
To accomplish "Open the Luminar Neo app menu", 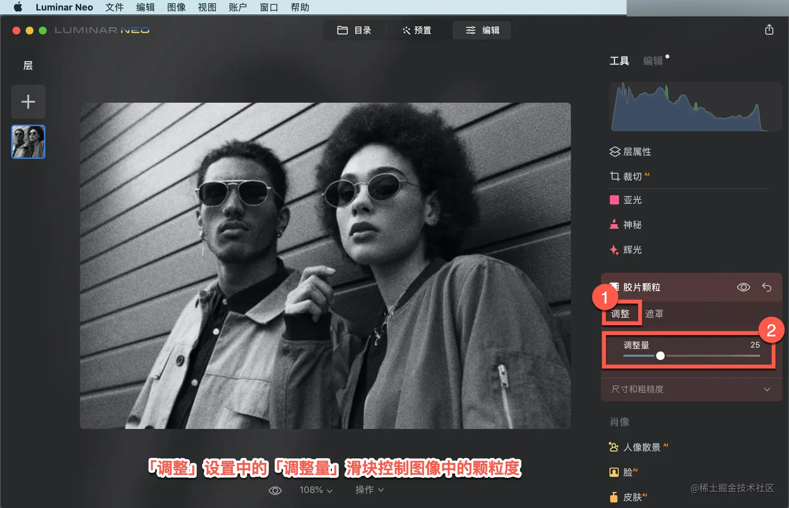I will (x=64, y=7).
